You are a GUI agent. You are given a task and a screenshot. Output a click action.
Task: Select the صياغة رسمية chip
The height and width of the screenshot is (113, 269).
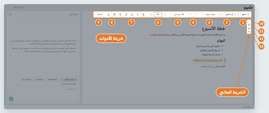(26, 80)
